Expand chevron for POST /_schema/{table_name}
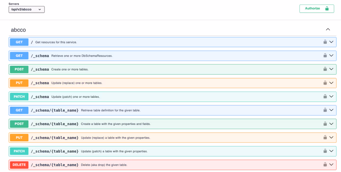The image size is (341, 172). tap(331, 124)
